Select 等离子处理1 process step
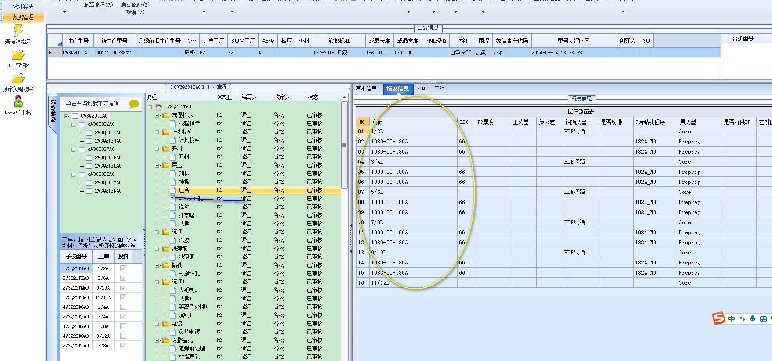This screenshot has height=361, width=772. point(193,307)
